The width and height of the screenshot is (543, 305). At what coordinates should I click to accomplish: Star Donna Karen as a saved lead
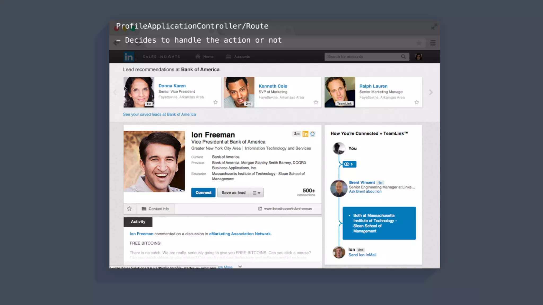(216, 102)
